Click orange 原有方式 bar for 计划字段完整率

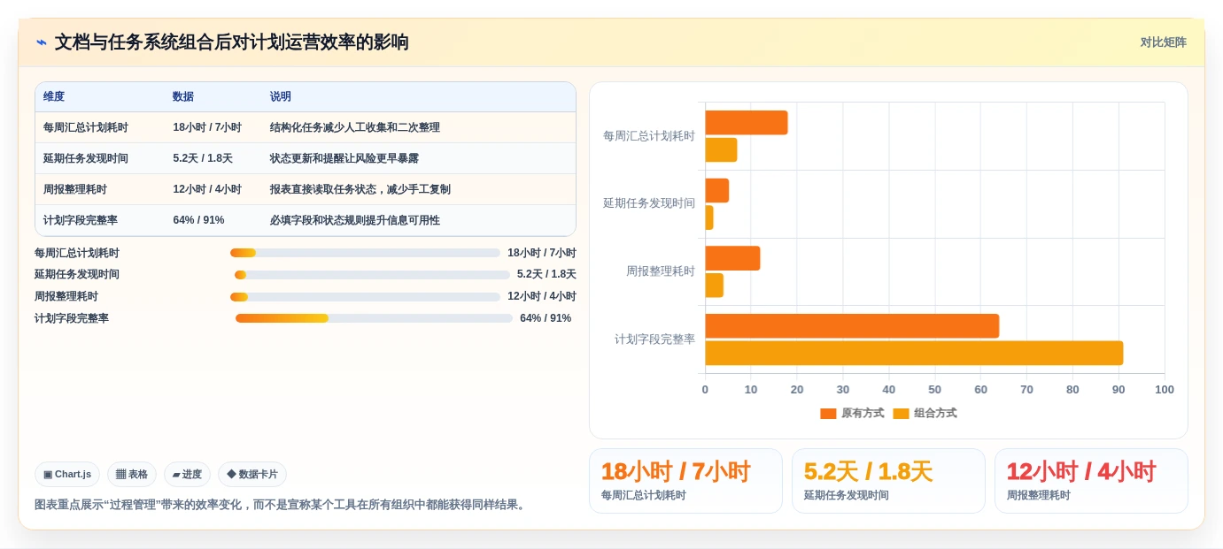coord(852,326)
